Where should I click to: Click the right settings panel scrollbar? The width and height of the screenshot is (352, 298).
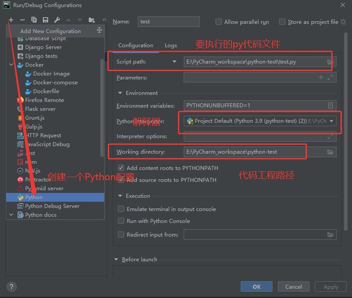pyautogui.click(x=346, y=131)
